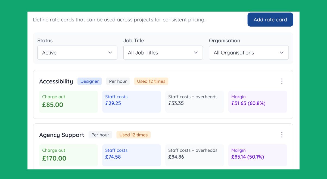Click Used 12 times badge on Agency Support
Screen dimensions: 327x179
click(x=133, y=135)
